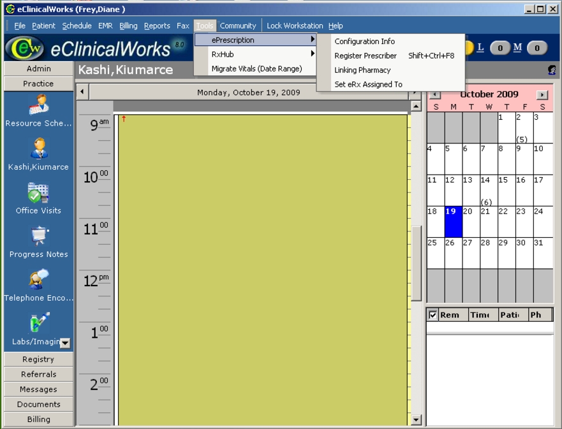This screenshot has width=562, height=429.
Task: Click the user icon beside provider name
Action: (552, 70)
